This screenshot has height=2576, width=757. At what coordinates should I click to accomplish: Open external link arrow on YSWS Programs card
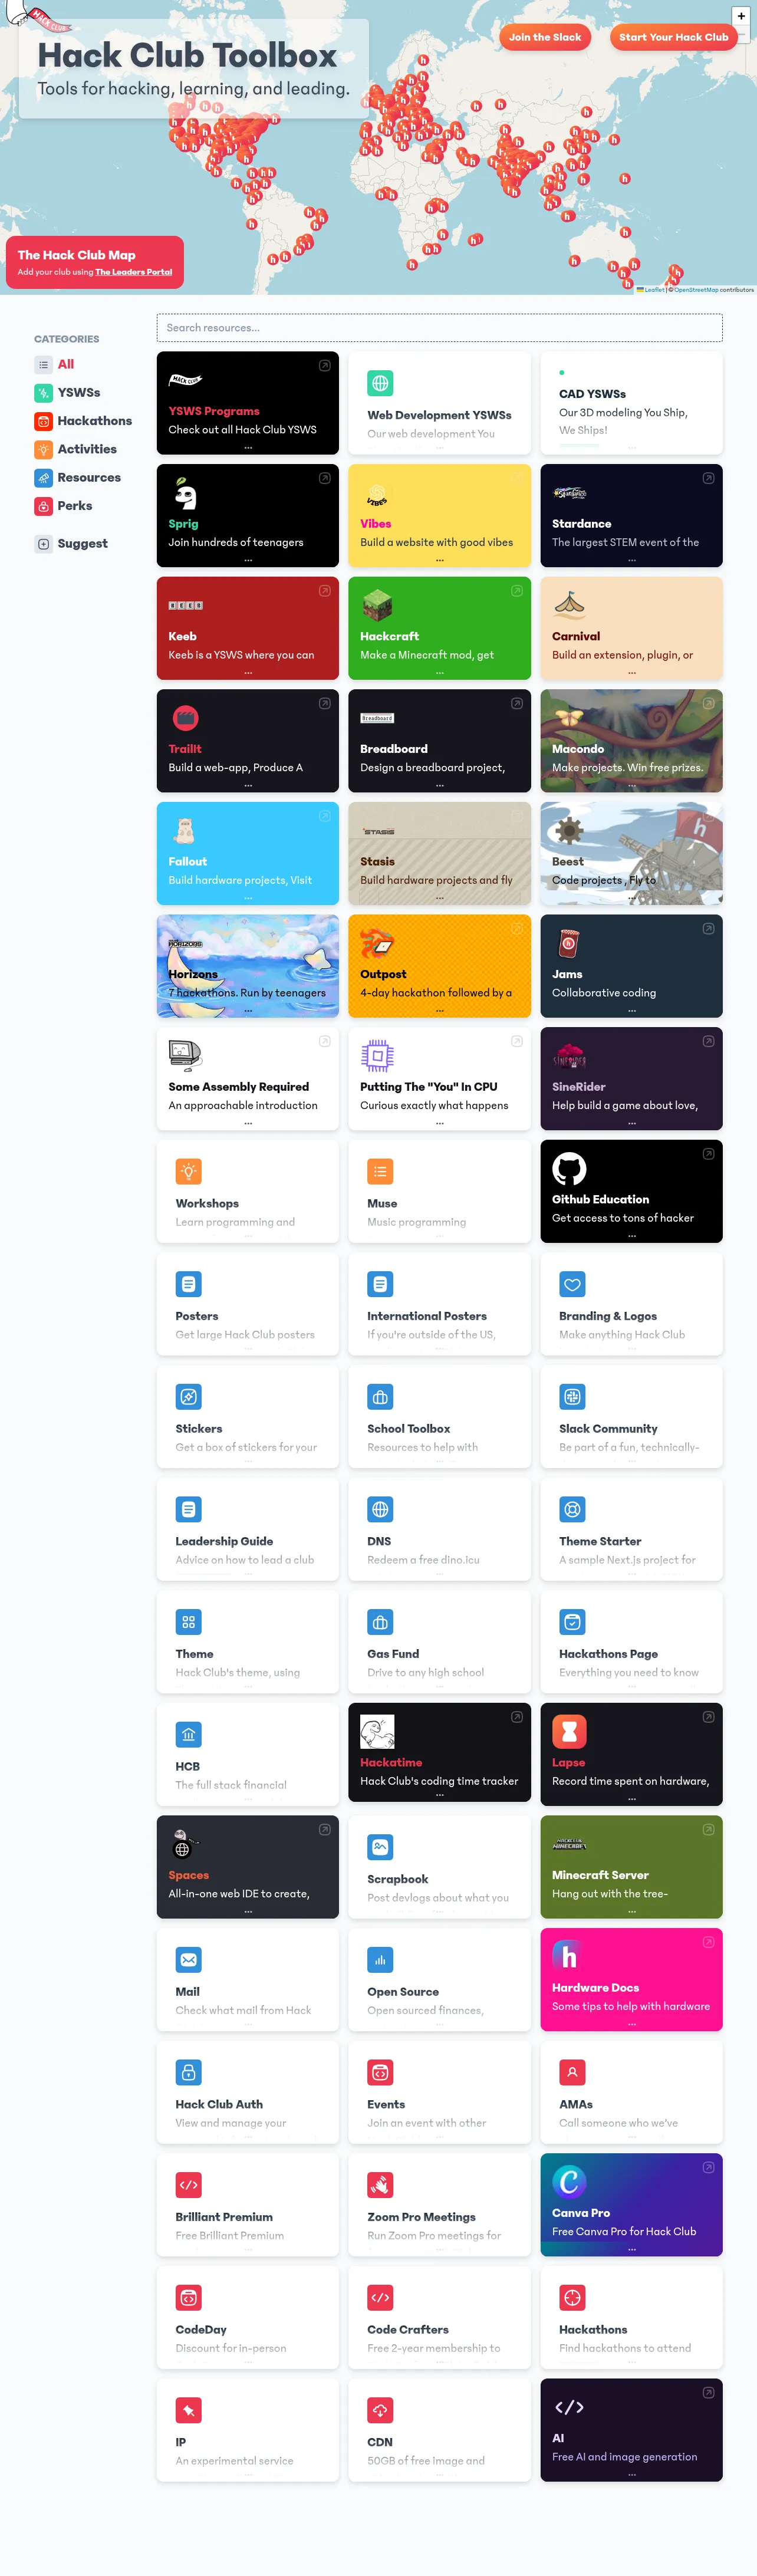point(324,366)
